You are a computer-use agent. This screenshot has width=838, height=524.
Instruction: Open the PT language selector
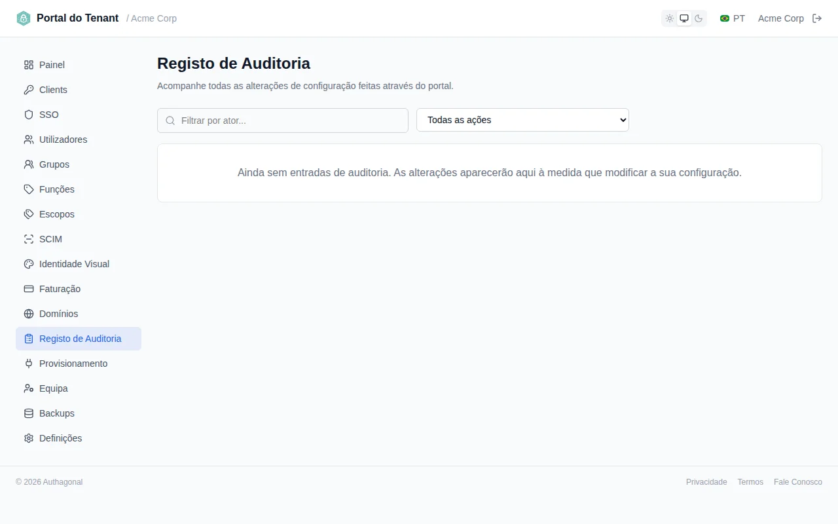tap(733, 18)
